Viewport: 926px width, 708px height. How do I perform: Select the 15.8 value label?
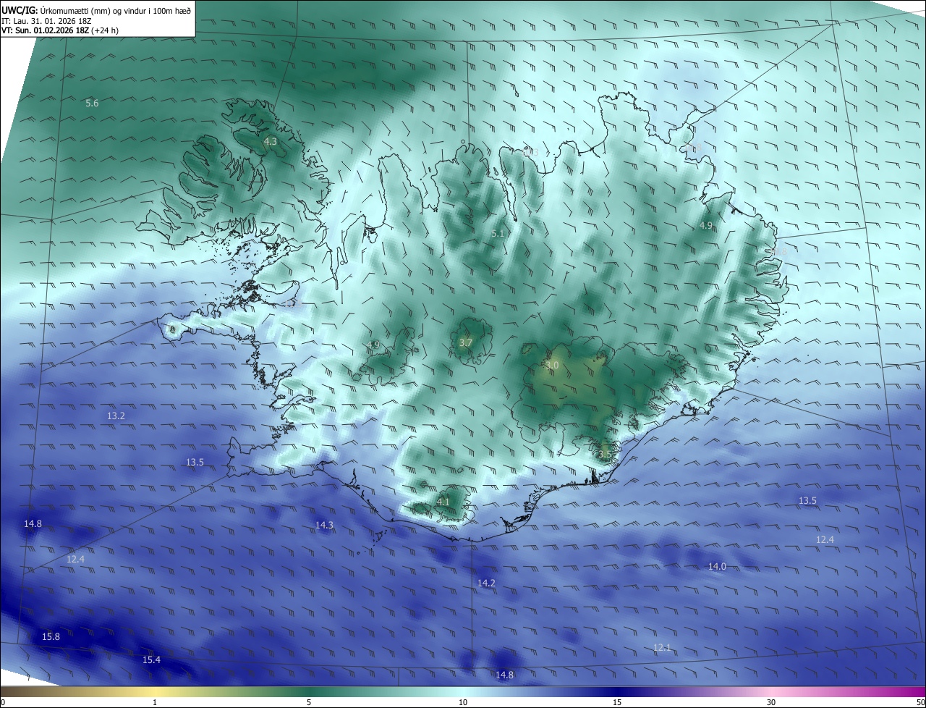(51, 637)
